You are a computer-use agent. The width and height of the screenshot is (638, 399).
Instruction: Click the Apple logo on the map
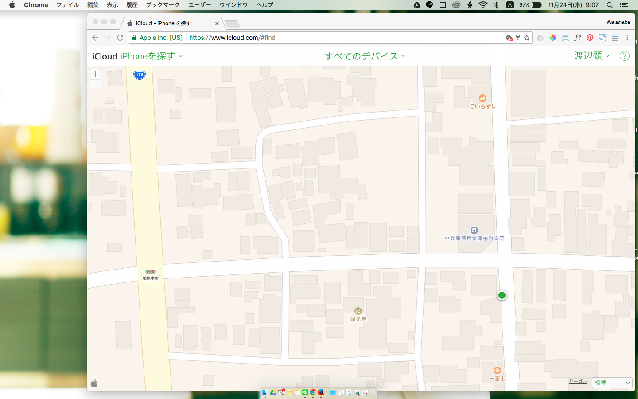pyautogui.click(x=94, y=383)
